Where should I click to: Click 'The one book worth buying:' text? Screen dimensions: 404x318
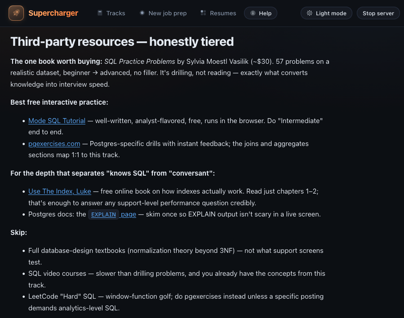coord(57,61)
